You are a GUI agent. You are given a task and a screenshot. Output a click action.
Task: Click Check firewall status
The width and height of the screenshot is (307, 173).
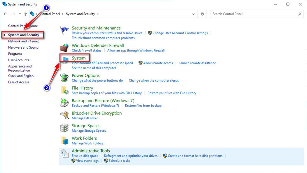pos(87,51)
